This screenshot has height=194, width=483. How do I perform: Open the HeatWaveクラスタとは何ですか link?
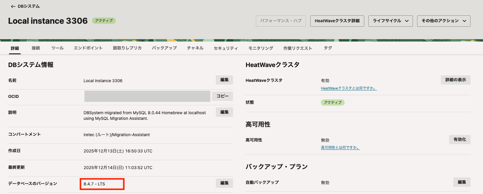(x=349, y=88)
